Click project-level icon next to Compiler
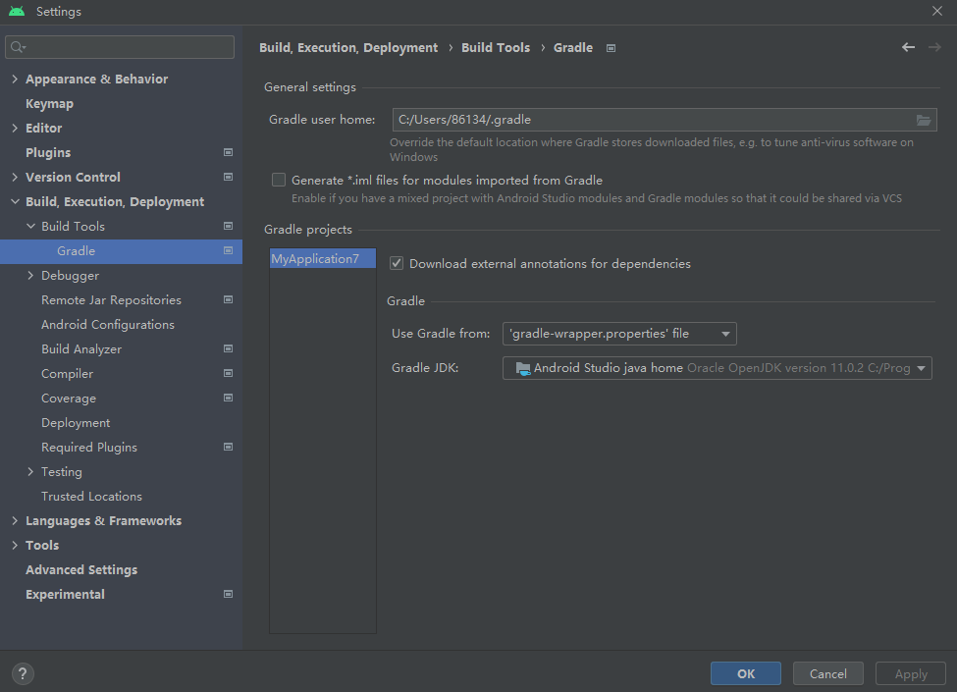This screenshot has width=957, height=692. click(229, 373)
